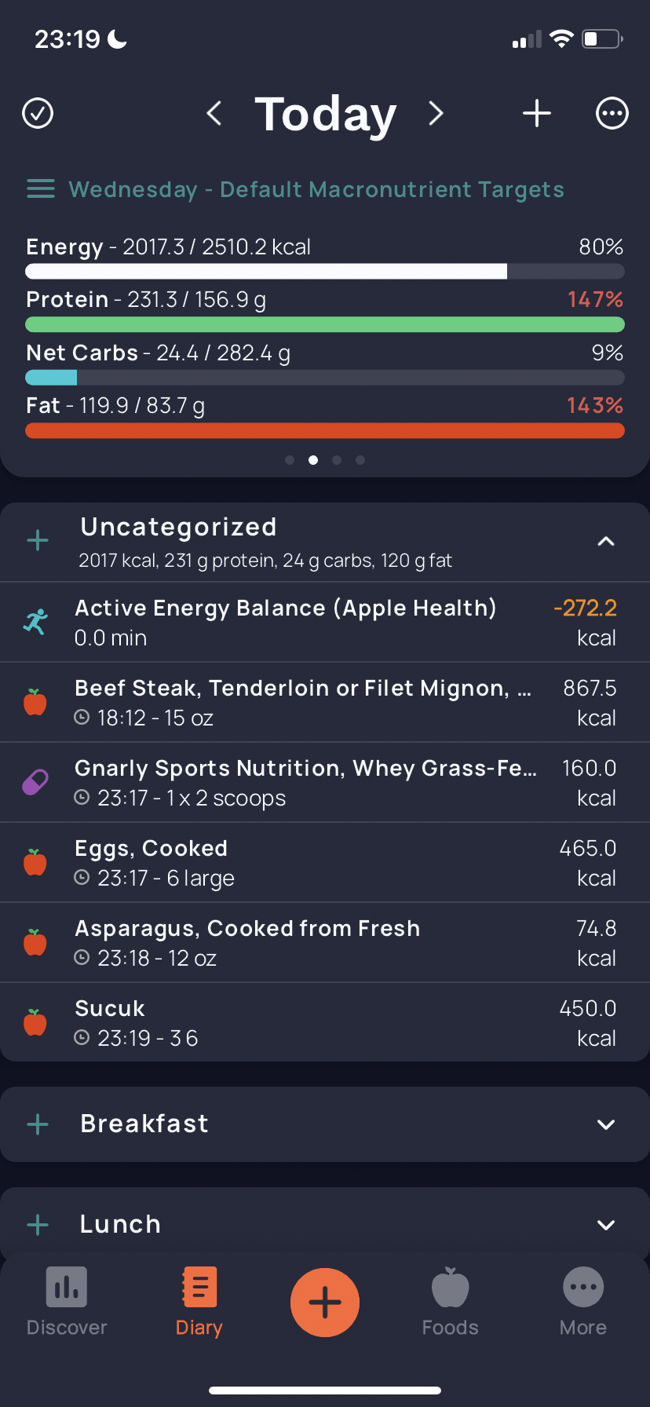Expand the Lunch section
Viewport: 650px width, 1407px height.
(606, 1225)
